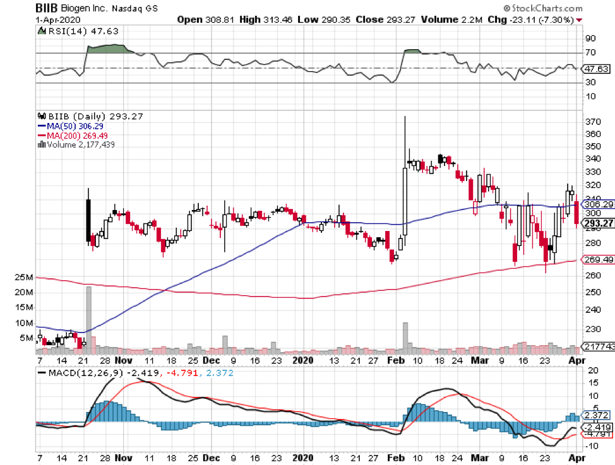Click the Feb label on MACD panel axis

(396, 458)
